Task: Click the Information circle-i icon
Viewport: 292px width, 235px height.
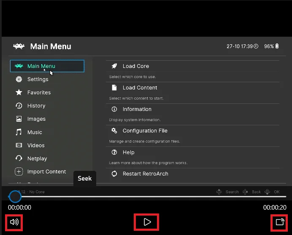Action: point(114,109)
